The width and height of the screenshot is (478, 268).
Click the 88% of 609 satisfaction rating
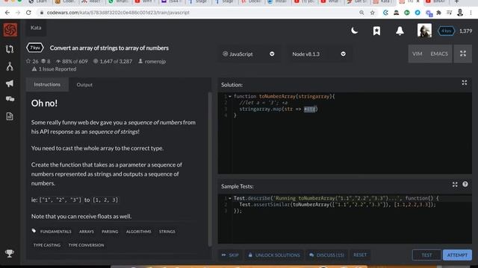point(72,61)
